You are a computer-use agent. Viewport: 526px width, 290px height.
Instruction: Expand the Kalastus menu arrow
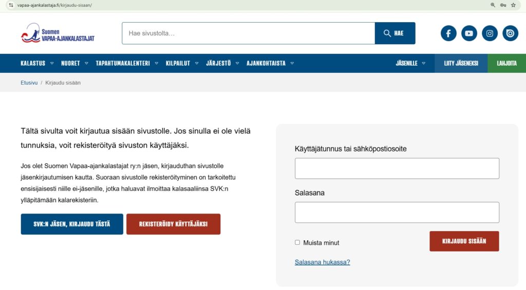tap(52, 63)
